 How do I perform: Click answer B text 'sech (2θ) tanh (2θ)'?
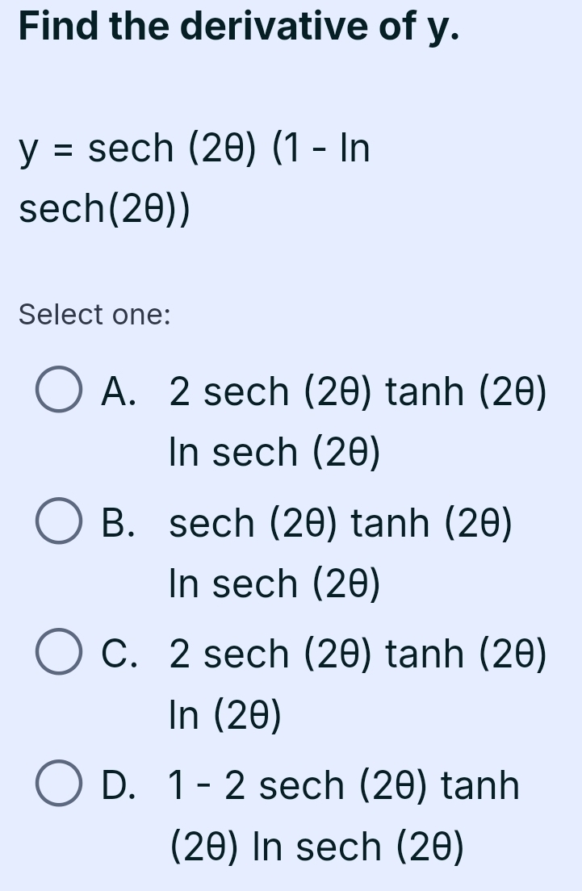[341, 523]
